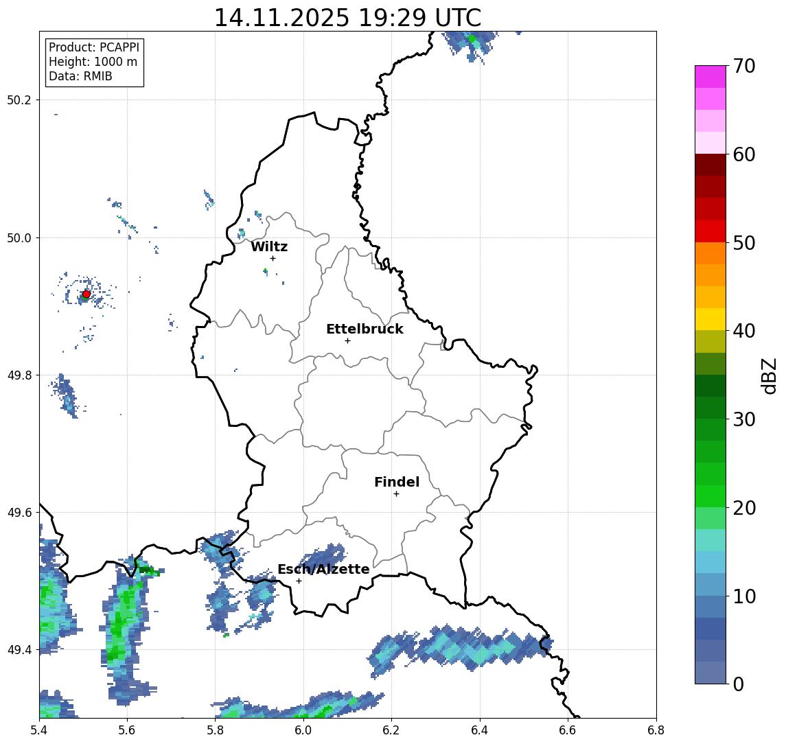Viewport: 786px width, 744px height.
Task: Click the 49.4 latitude axis label
Action: coord(19,650)
